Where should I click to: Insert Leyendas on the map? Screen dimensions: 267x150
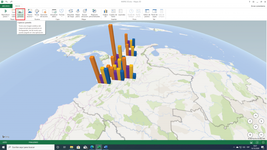[x=122, y=12]
